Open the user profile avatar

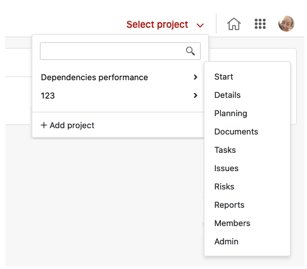(286, 23)
